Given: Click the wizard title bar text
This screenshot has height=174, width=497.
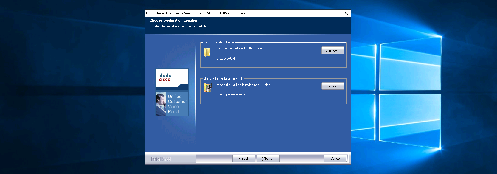Looking at the screenshot, I should (x=196, y=13).
